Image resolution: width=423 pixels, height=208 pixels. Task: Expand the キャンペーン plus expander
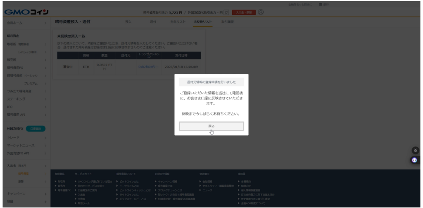coord(45,194)
